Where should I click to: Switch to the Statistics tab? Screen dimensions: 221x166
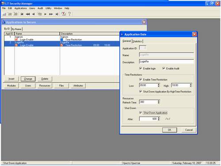click(x=137, y=41)
